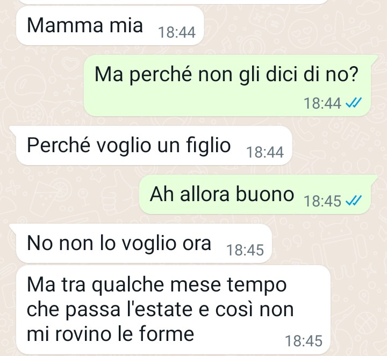387x356 pixels.
Task: Tap the 'Mamma mia' message bubble
Action: (110, 26)
